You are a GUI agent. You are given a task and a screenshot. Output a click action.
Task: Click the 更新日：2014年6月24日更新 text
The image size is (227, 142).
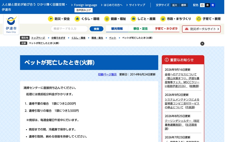click(137, 74)
